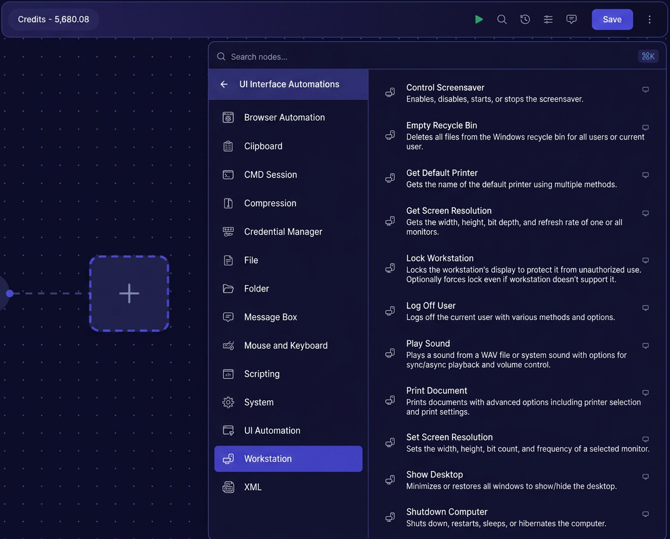670x539 pixels.
Task: Open comment icon for Log Off User
Action: pos(645,308)
